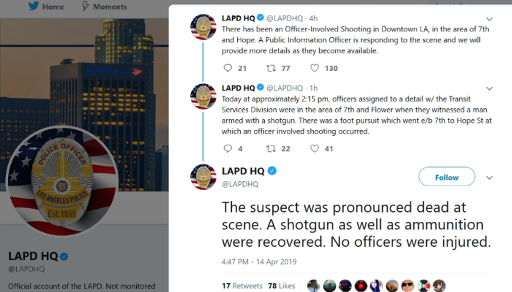
Task: Open the chevron menu beside the Follow button
Action: pos(489,177)
